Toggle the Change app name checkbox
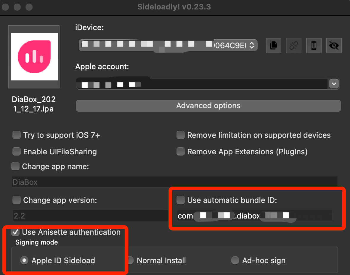The image size is (350, 275). click(x=15, y=166)
